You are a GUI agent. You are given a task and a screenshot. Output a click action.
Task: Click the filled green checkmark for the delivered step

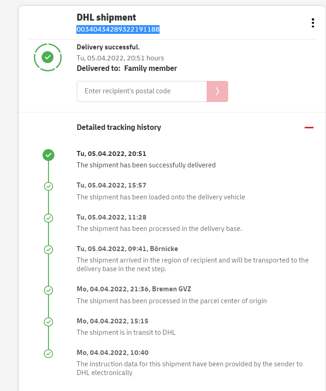(x=48, y=155)
